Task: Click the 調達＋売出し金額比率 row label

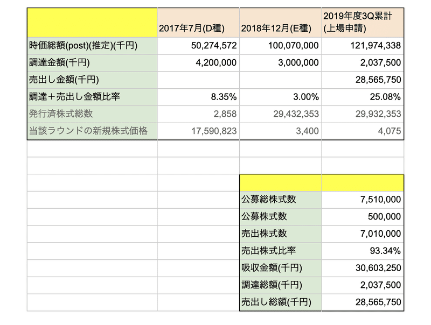Action: pyautogui.click(x=92, y=97)
